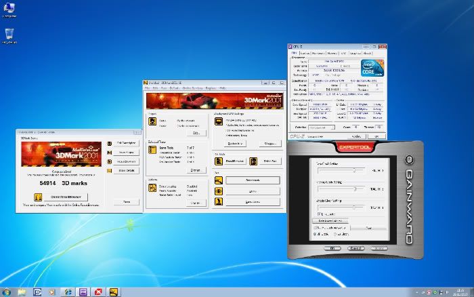Screen dimensions: 474x297
Task: Click the Project icon in 3DMark2001 main window
Action: (152, 121)
